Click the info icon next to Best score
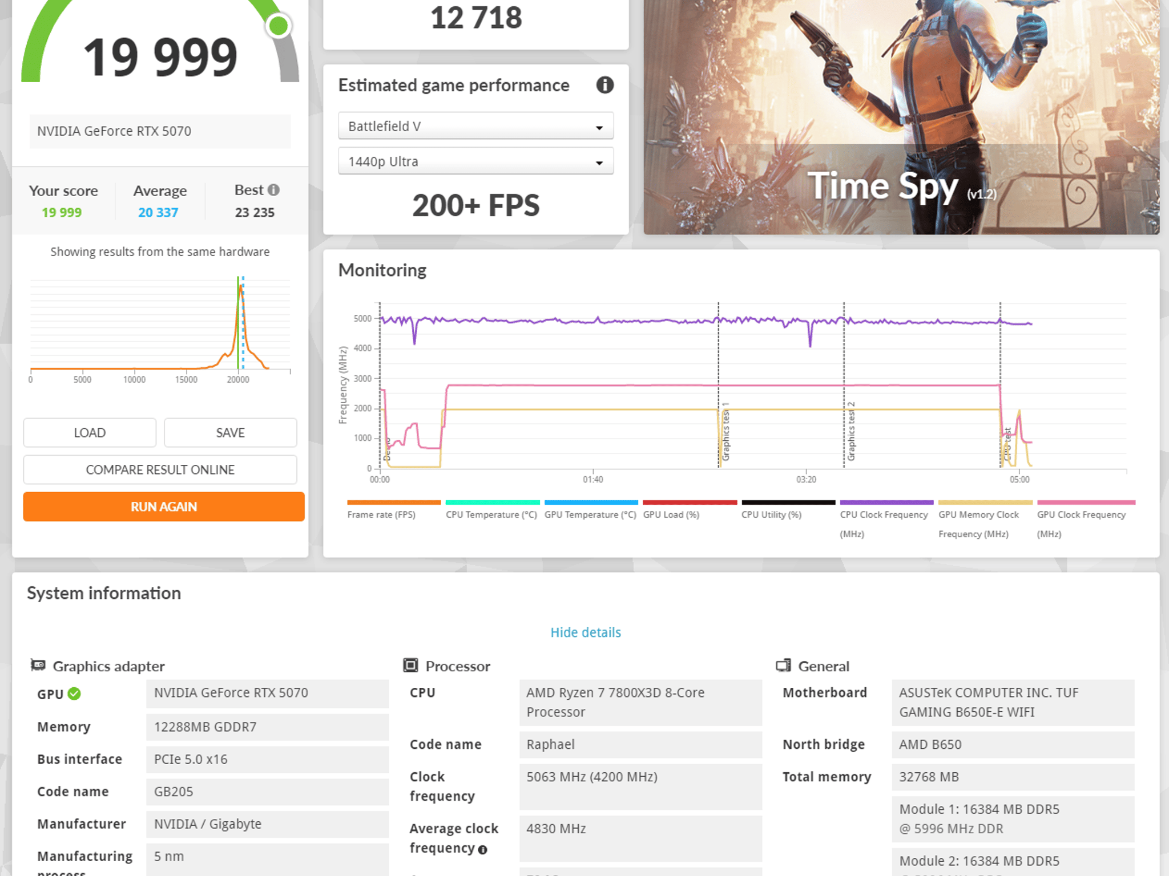Screen dimensions: 1169x876 (273, 190)
